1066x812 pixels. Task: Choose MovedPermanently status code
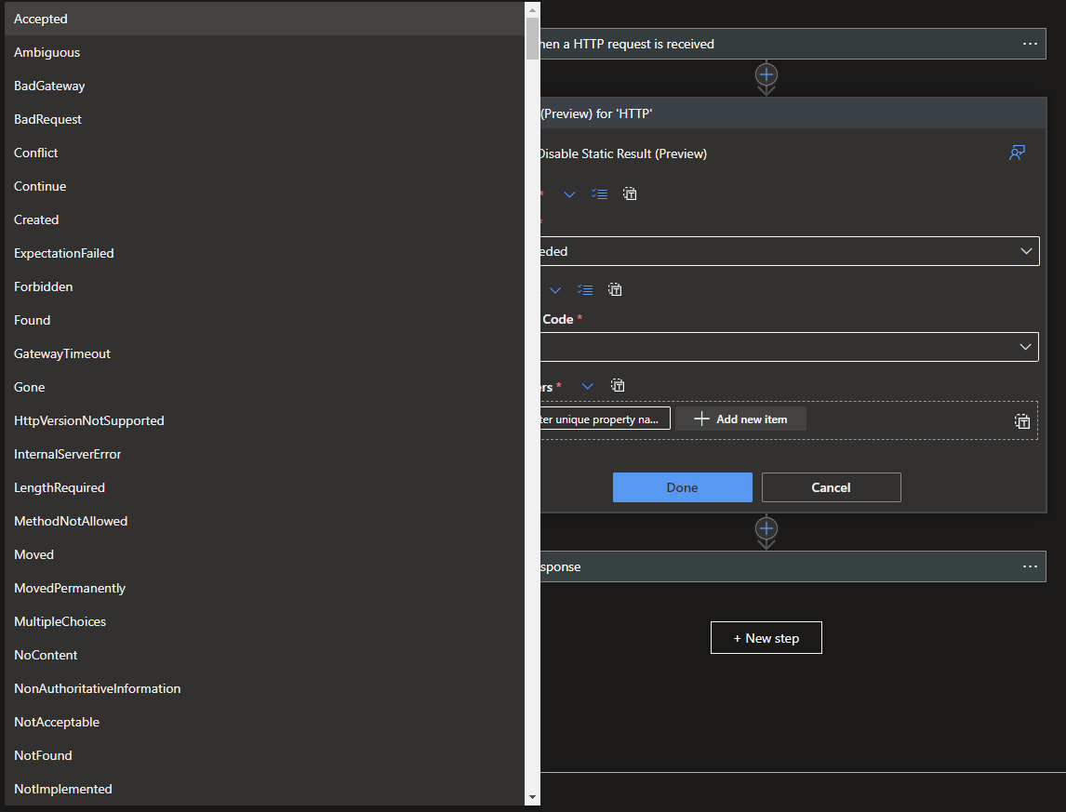point(264,588)
